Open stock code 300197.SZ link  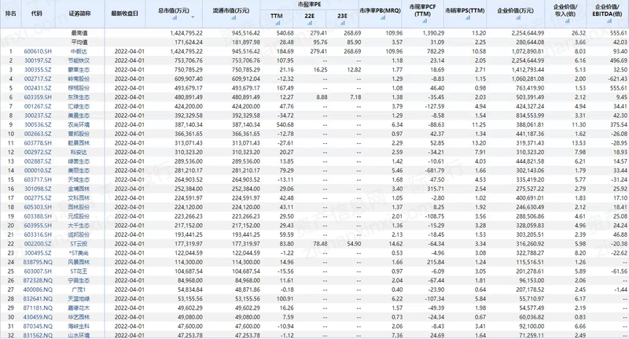(37, 60)
